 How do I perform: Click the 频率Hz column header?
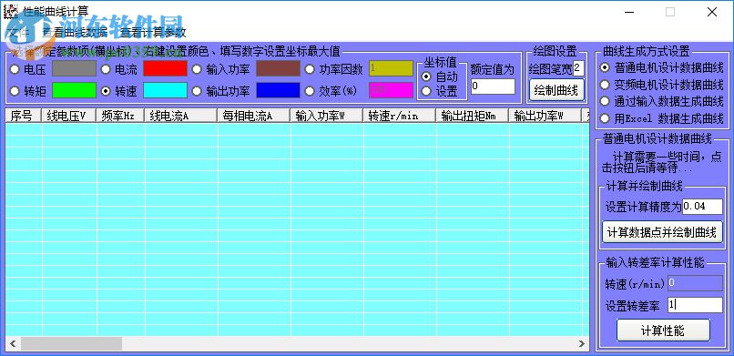coord(121,116)
